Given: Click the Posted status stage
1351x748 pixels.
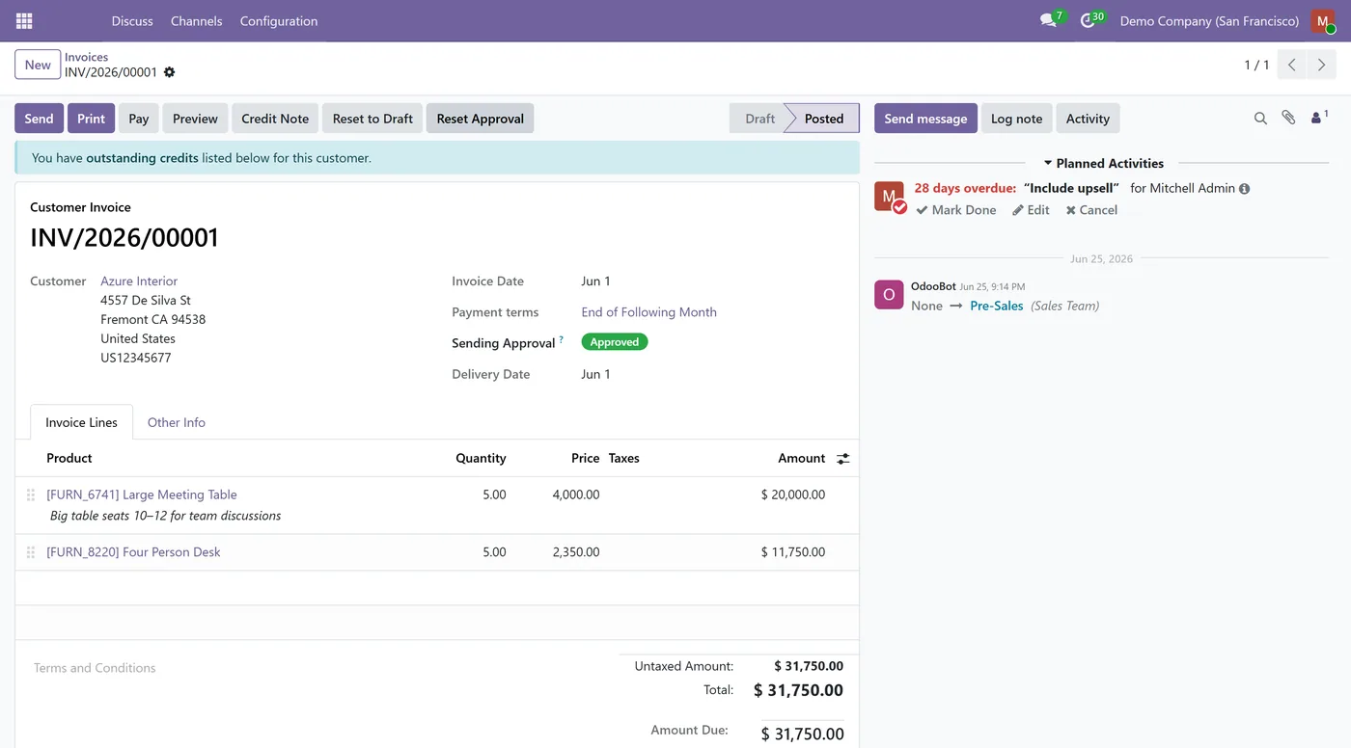Looking at the screenshot, I should pos(823,119).
